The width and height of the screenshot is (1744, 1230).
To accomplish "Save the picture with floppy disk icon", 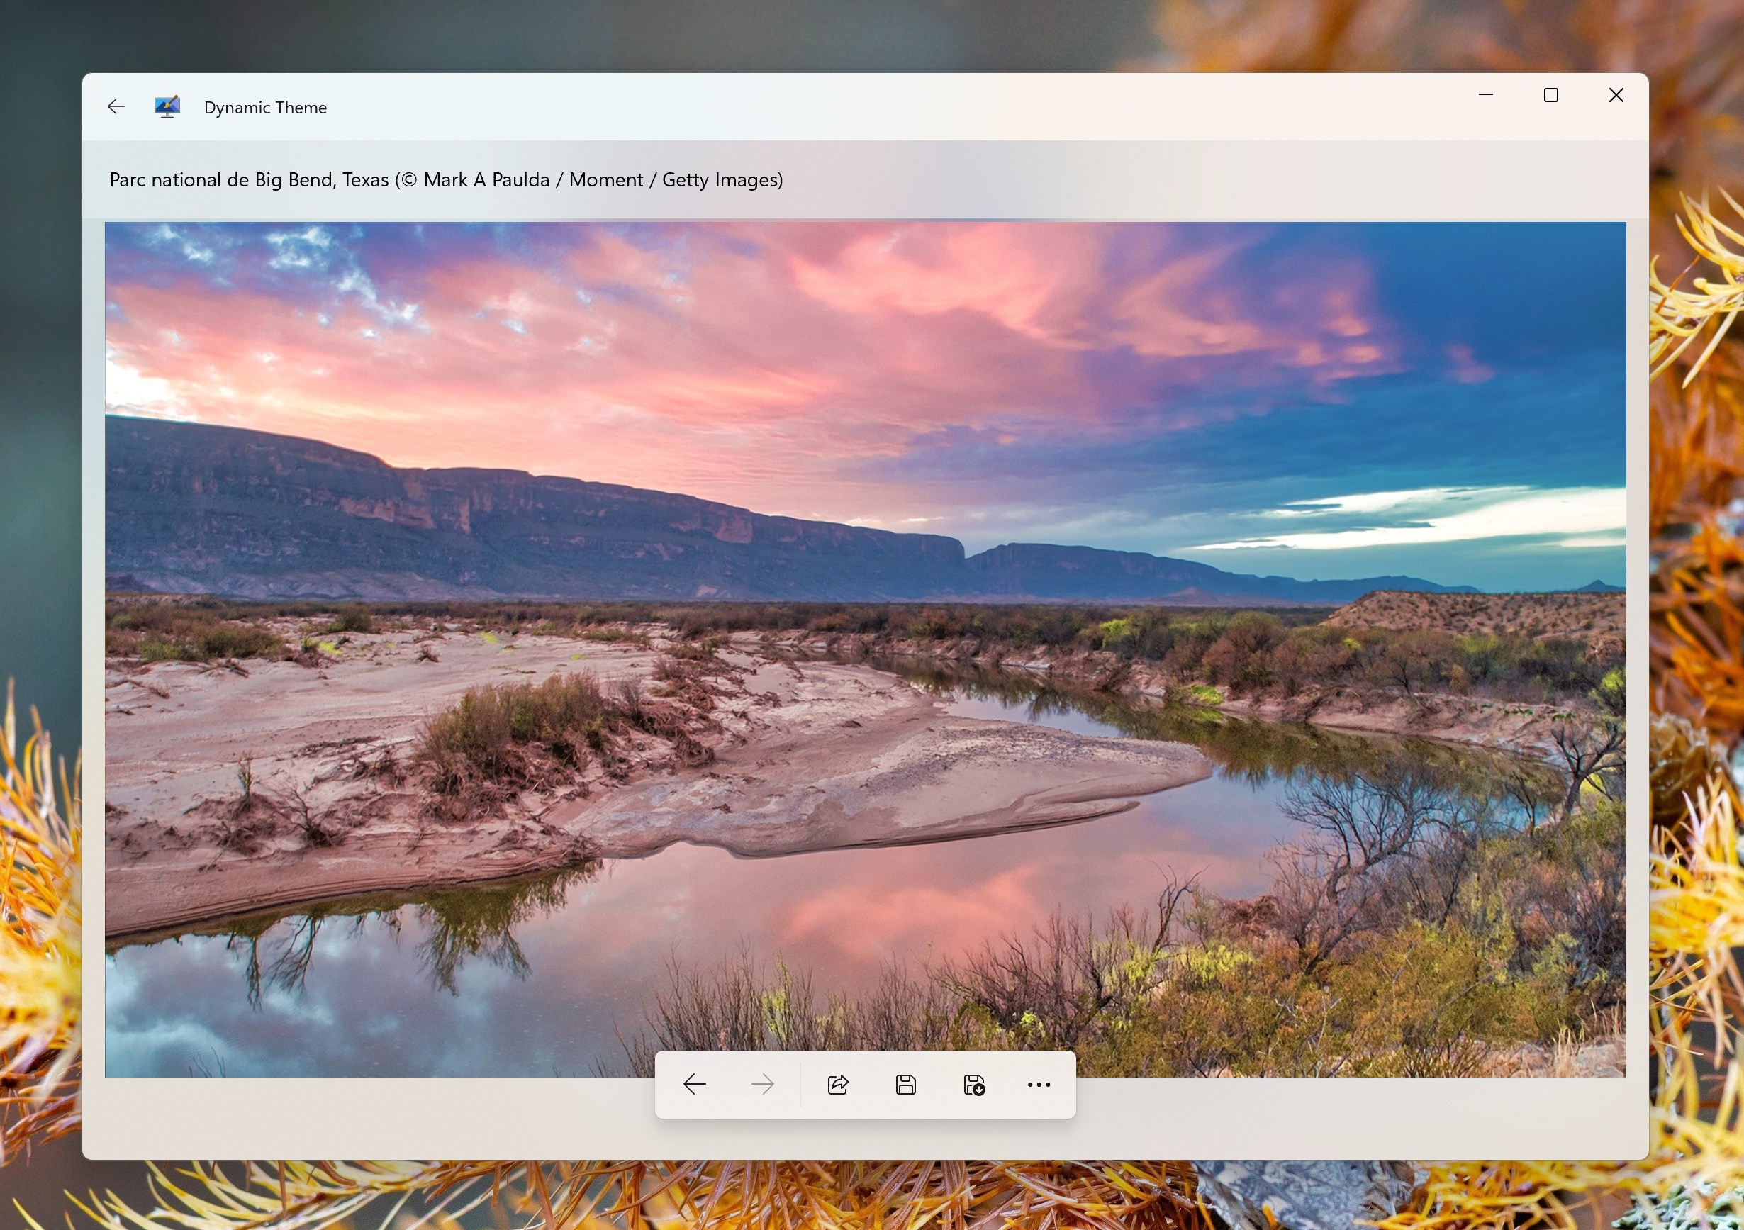I will 905,1084.
